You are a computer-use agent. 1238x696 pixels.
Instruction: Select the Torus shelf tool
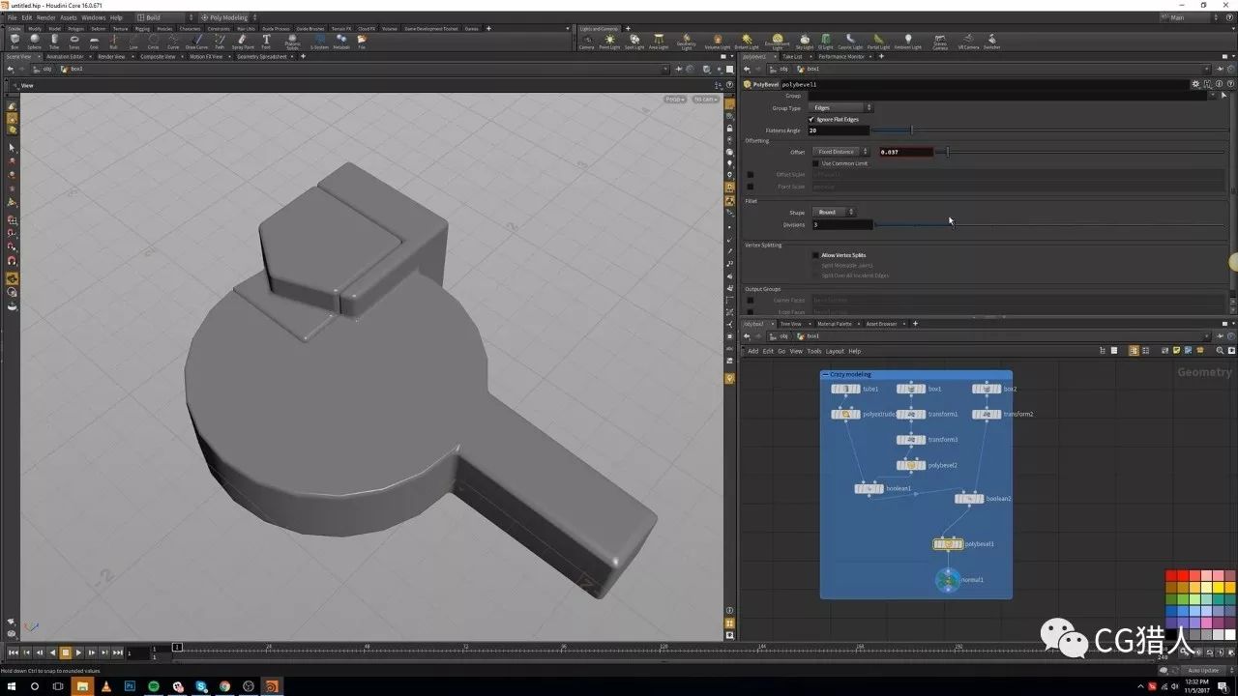[x=74, y=41]
